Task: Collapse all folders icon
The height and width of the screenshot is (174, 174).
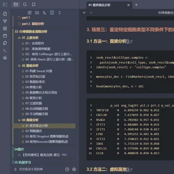Action: pos(60,13)
